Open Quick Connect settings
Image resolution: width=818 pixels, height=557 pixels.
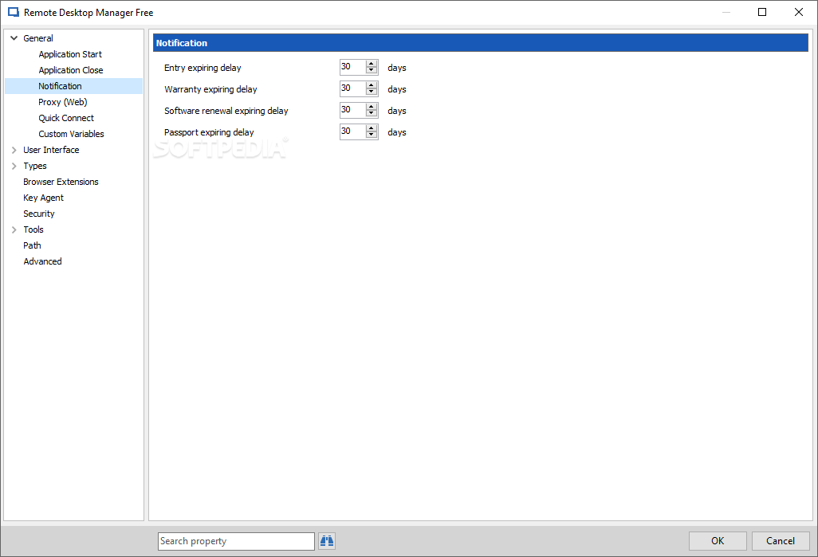pyautogui.click(x=66, y=118)
